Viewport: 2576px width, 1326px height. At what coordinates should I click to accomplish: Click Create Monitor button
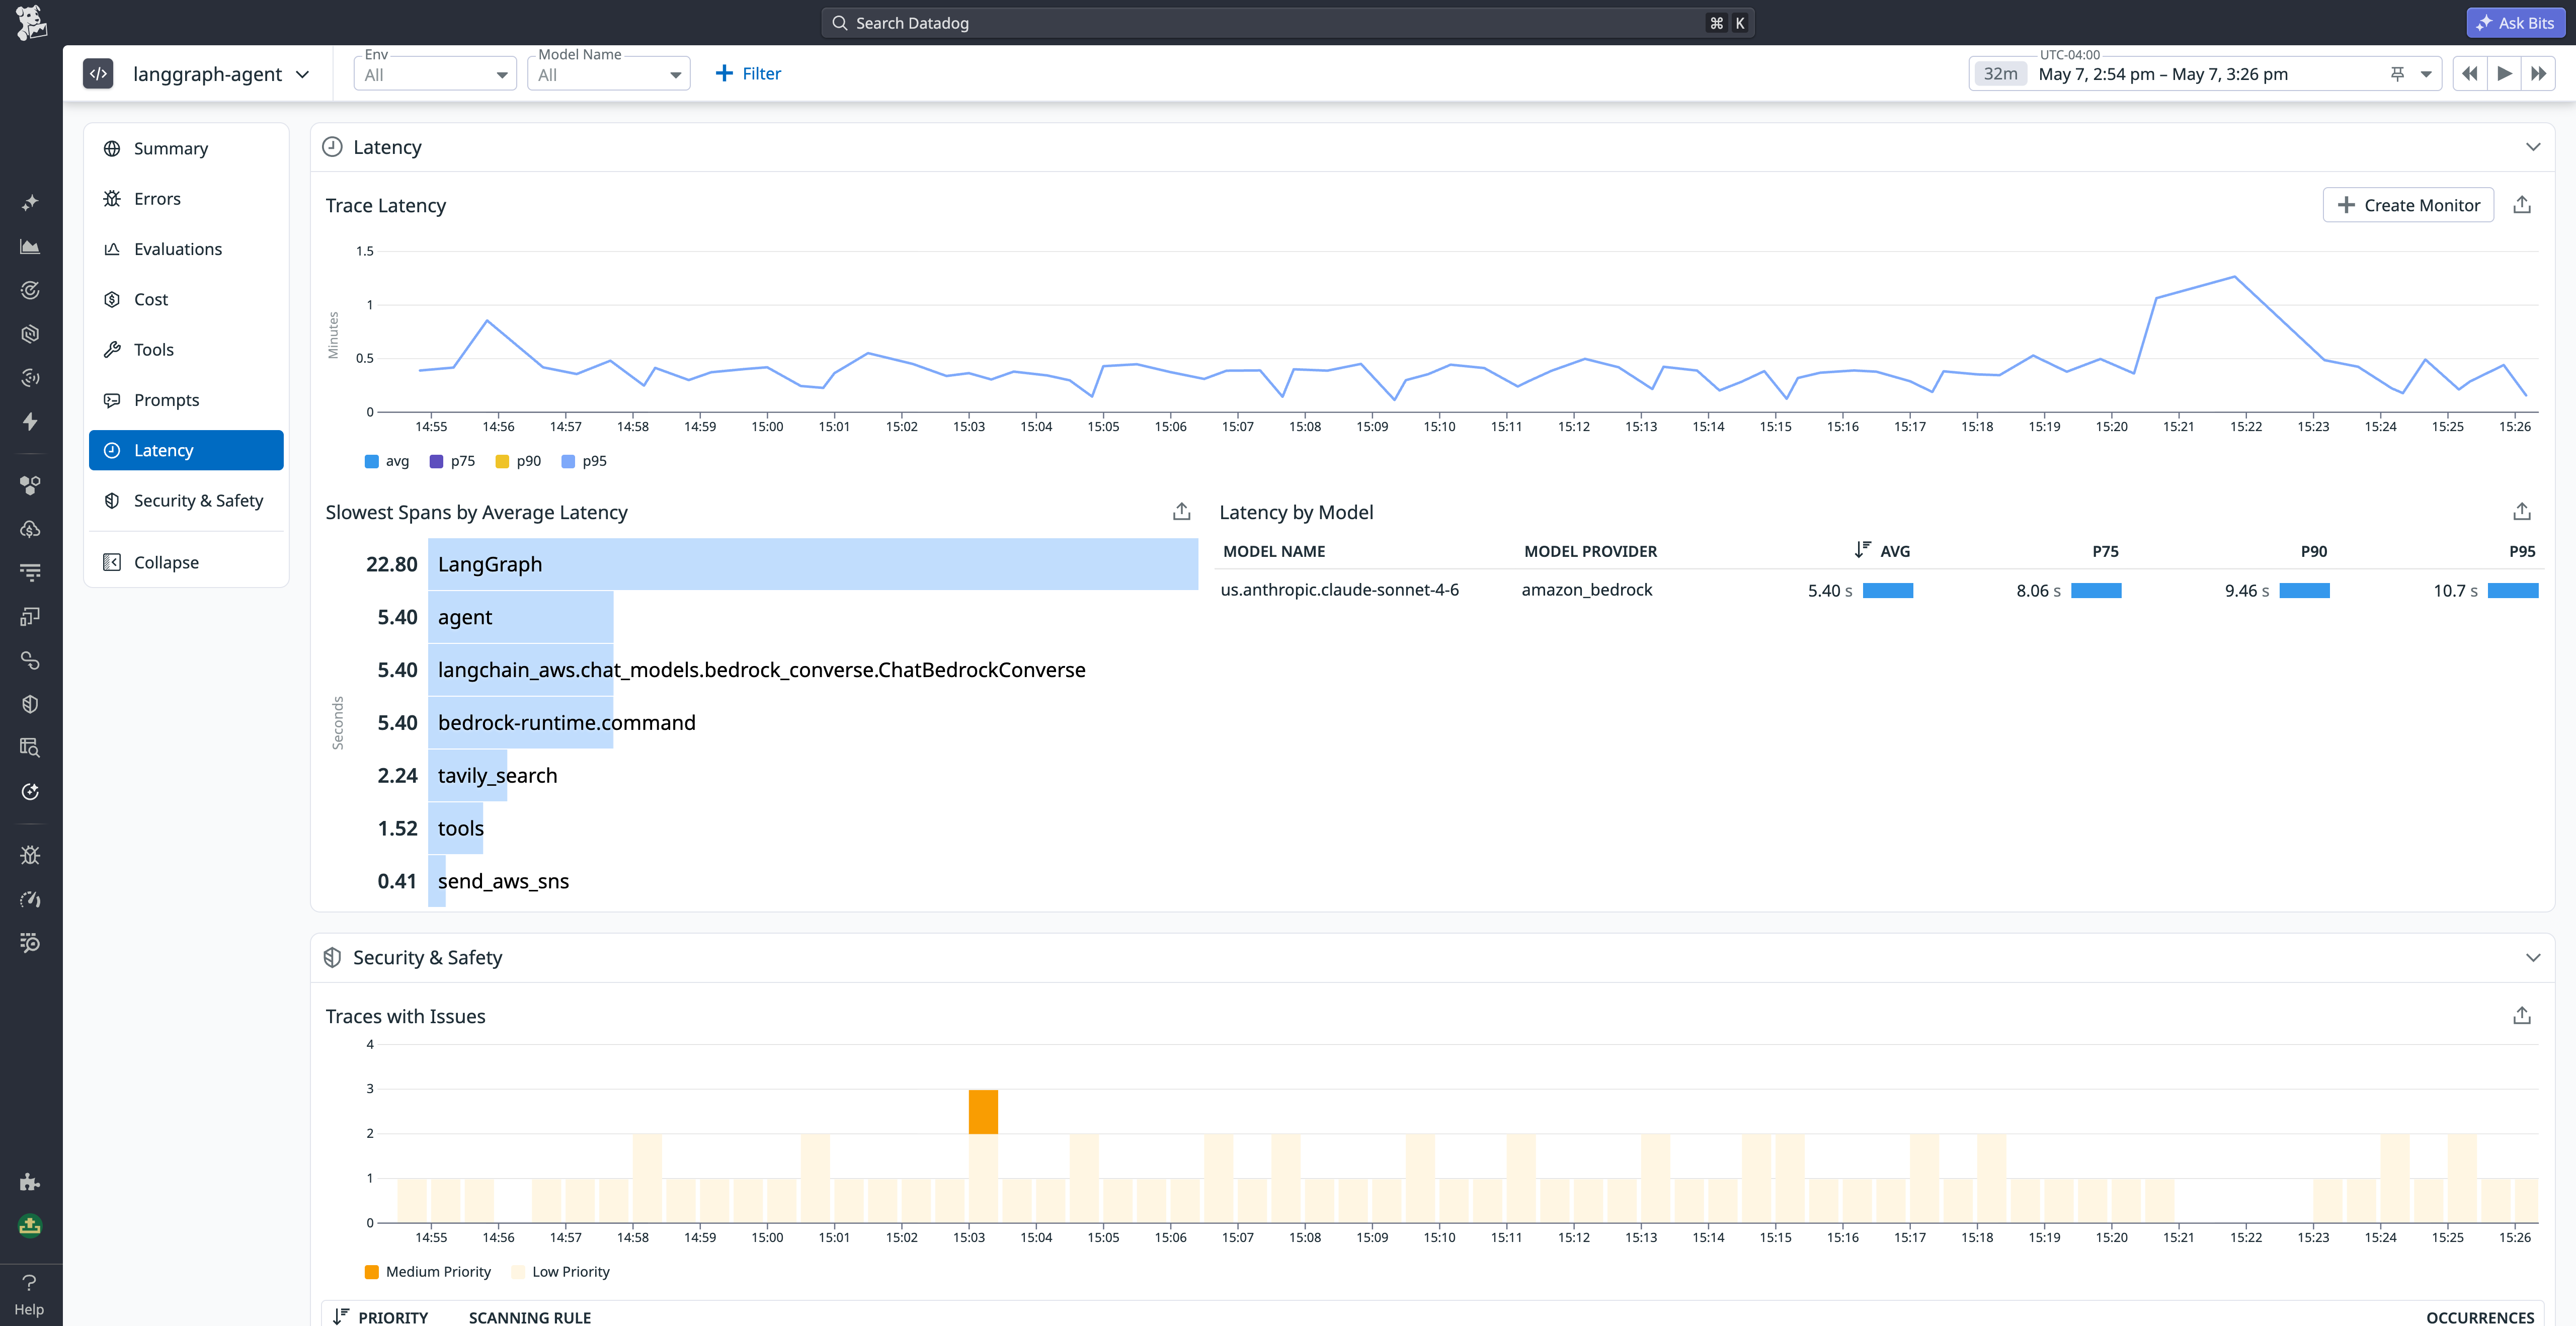2408,205
